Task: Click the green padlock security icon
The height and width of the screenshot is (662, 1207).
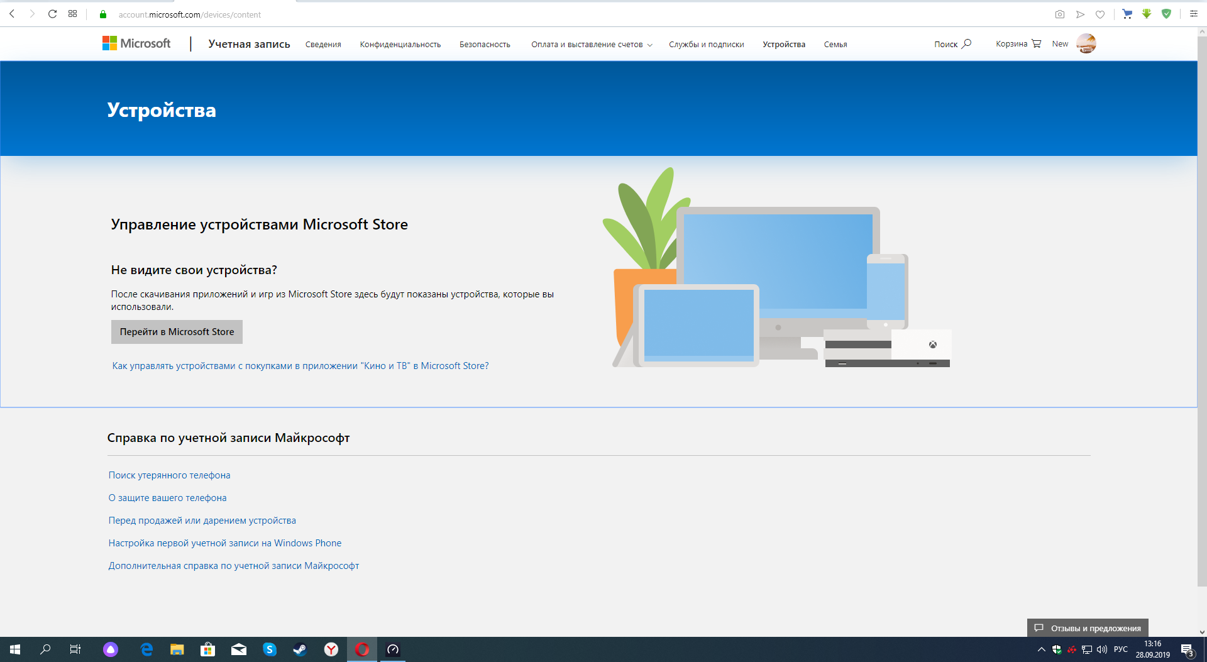Action: tap(103, 14)
